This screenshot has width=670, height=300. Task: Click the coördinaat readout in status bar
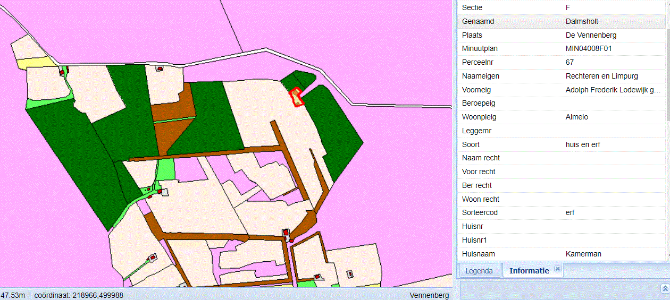pos(79,295)
